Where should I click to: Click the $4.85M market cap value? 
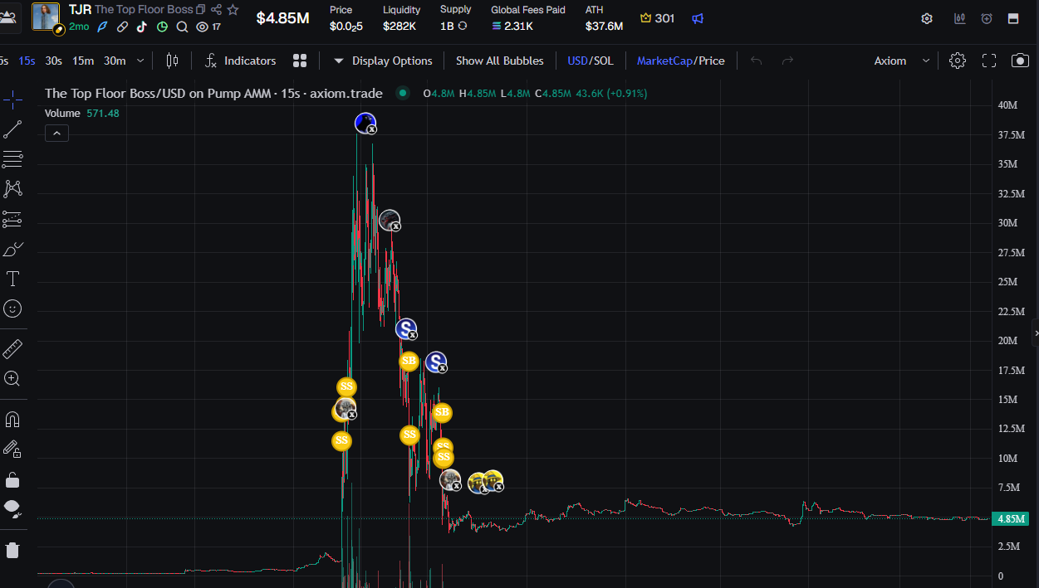coord(282,18)
